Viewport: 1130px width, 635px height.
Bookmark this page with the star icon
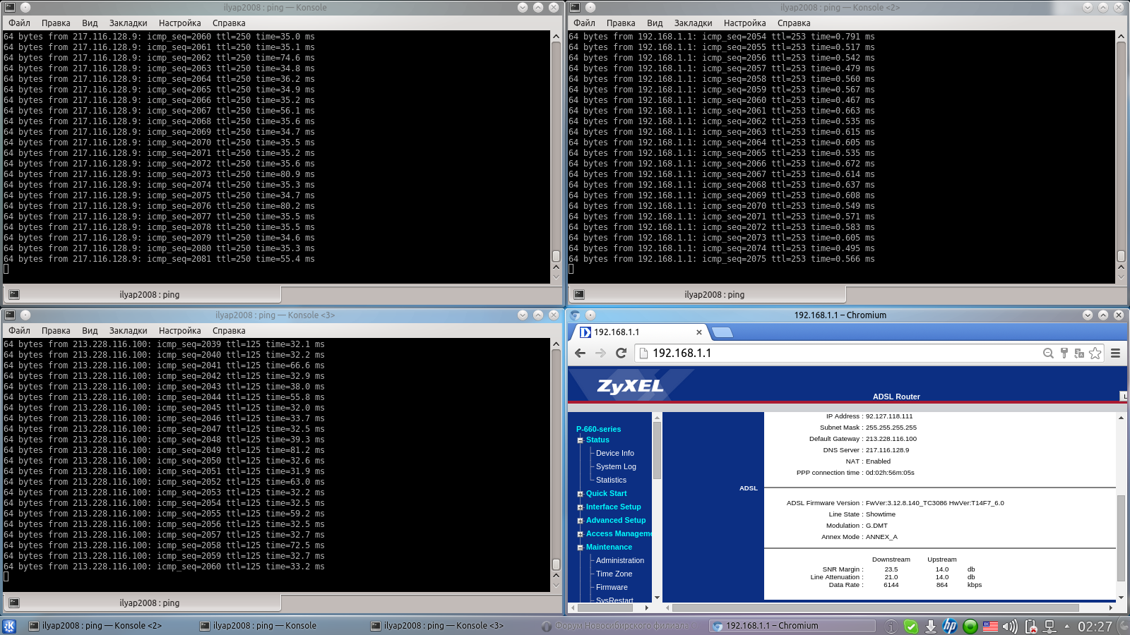pyautogui.click(x=1095, y=353)
